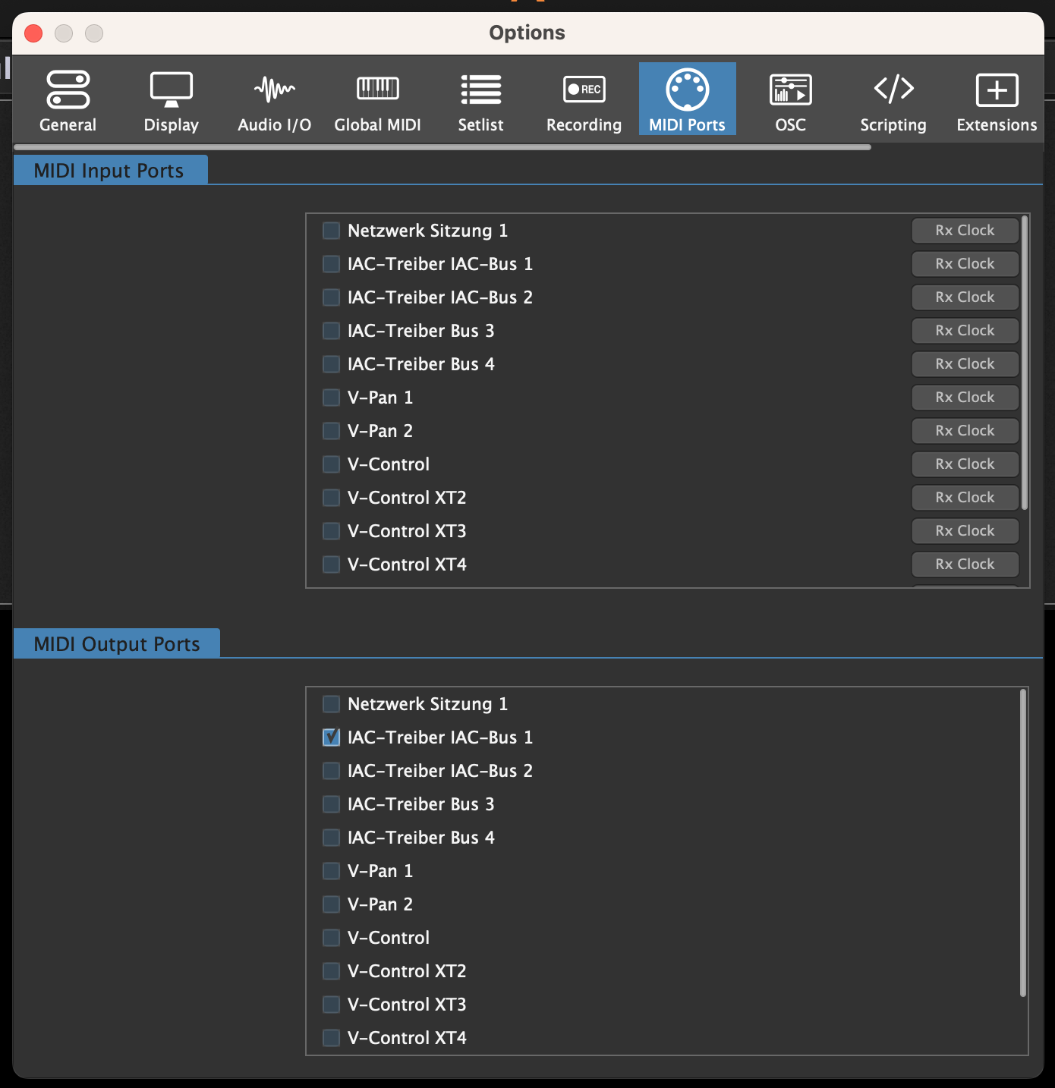Toggle Rx Clock for V-Control XT2
1055x1088 pixels.
pyautogui.click(x=965, y=498)
